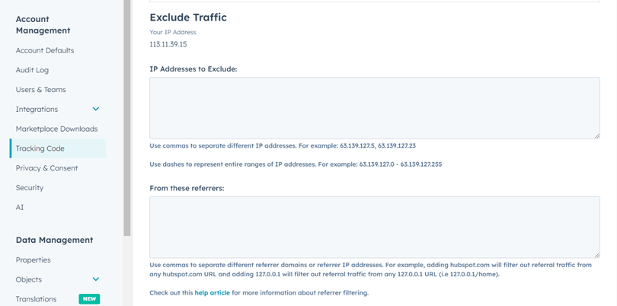Open the help article link
The width and height of the screenshot is (617, 306).
click(212, 292)
